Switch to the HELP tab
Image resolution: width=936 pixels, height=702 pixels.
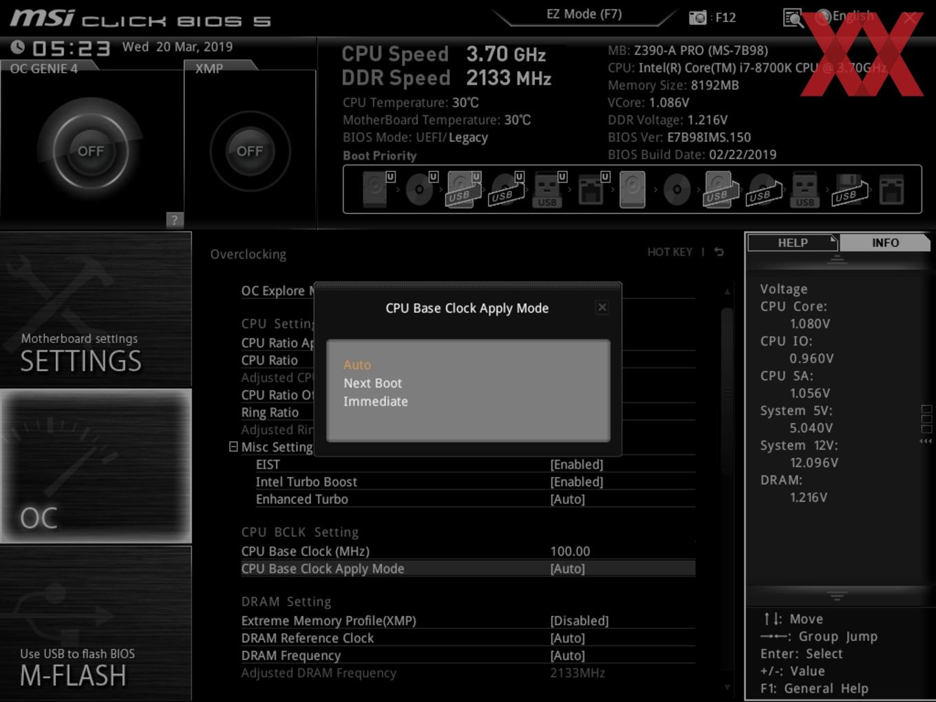coord(792,243)
